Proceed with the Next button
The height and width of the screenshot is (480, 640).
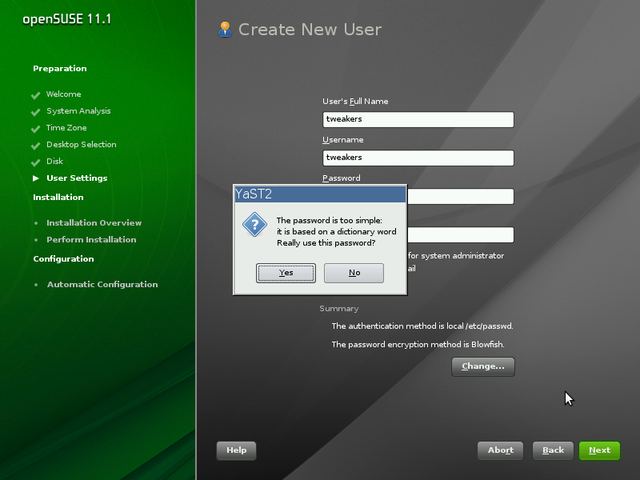599,450
